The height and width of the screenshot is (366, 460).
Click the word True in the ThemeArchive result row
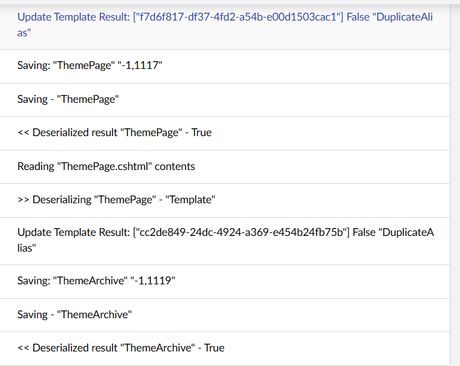[214, 348]
